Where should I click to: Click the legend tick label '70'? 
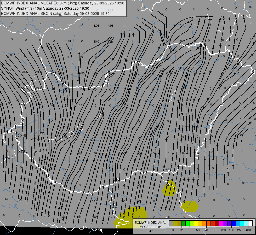(206, 230)
